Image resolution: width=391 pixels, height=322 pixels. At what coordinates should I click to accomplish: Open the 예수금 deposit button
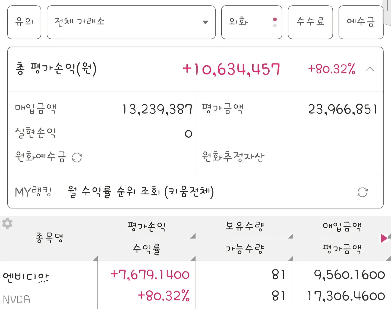[361, 22]
